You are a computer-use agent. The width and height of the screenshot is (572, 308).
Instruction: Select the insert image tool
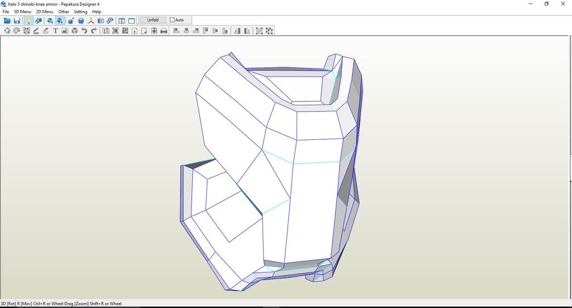tap(65, 31)
